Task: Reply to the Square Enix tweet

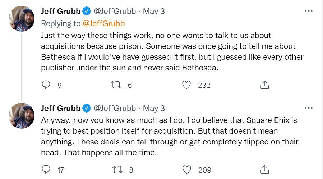Action: (46, 170)
